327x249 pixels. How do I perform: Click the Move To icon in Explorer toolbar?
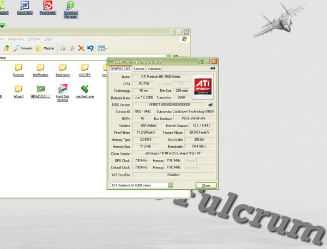tap(63, 48)
